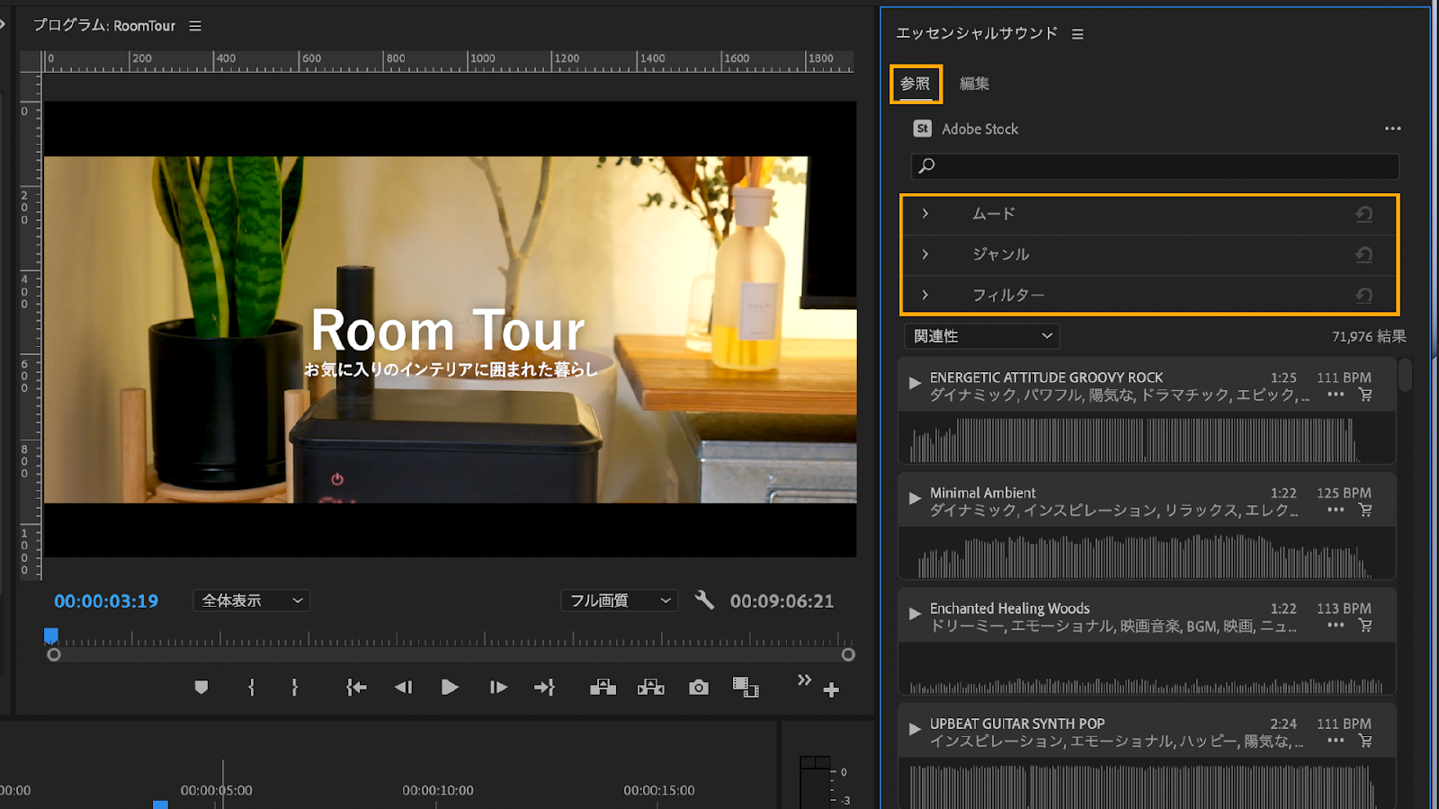Click the Export Frame camera icon
Viewport: 1439px width, 809px height.
pos(699,688)
